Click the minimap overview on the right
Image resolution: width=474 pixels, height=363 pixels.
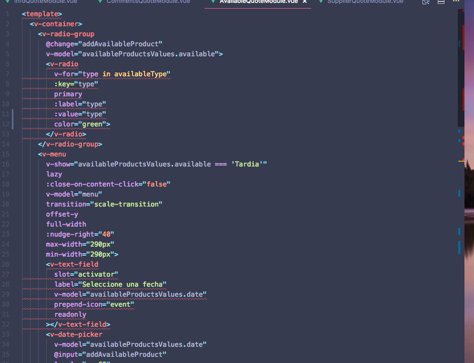click(x=461, y=68)
